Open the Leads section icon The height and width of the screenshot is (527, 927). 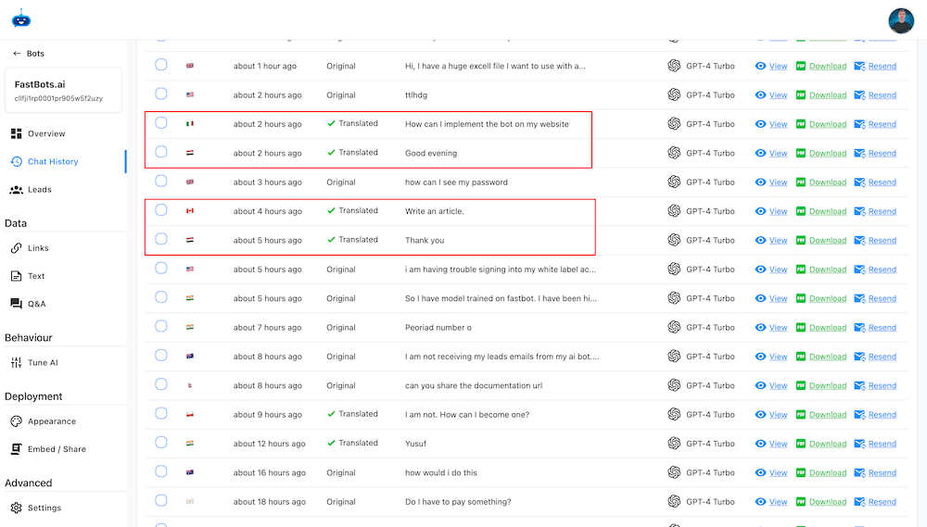click(x=17, y=190)
